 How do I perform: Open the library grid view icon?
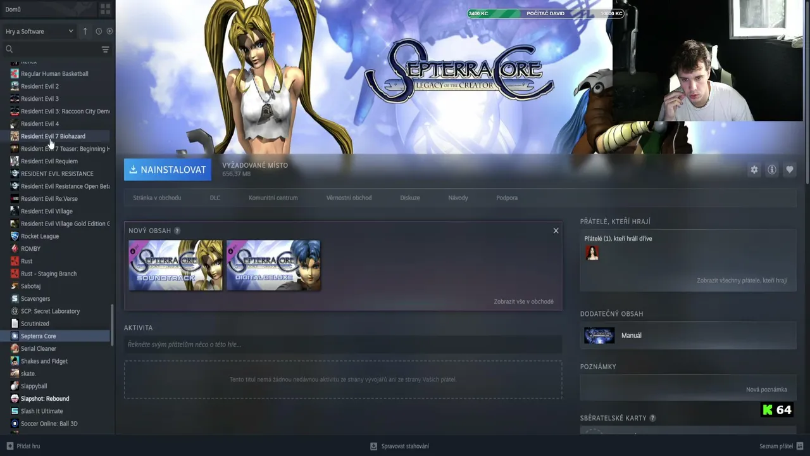click(105, 9)
